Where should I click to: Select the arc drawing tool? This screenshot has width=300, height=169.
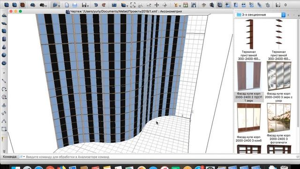tap(4, 89)
